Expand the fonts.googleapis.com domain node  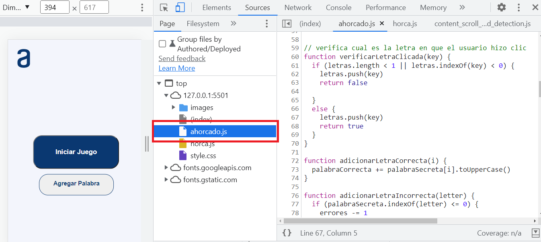[166, 168]
